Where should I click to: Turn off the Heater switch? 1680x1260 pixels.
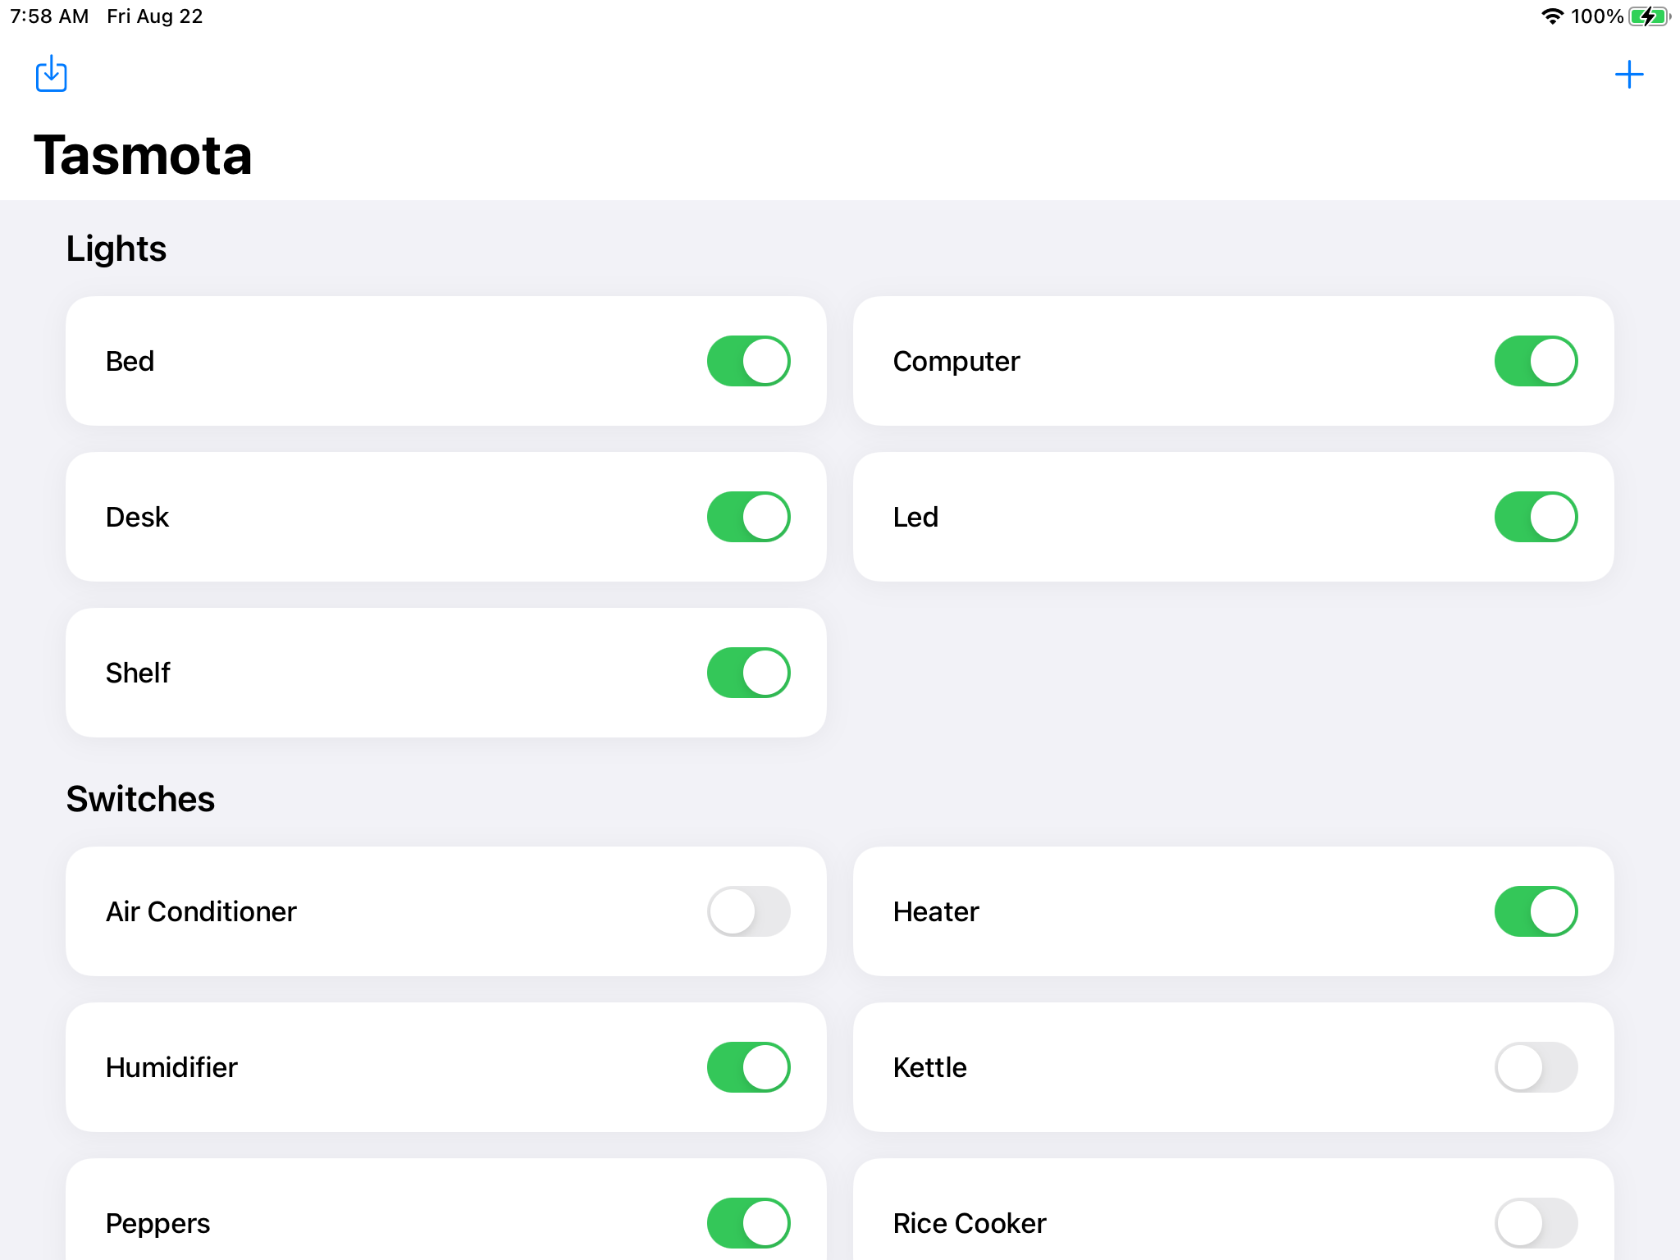pyautogui.click(x=1535, y=911)
